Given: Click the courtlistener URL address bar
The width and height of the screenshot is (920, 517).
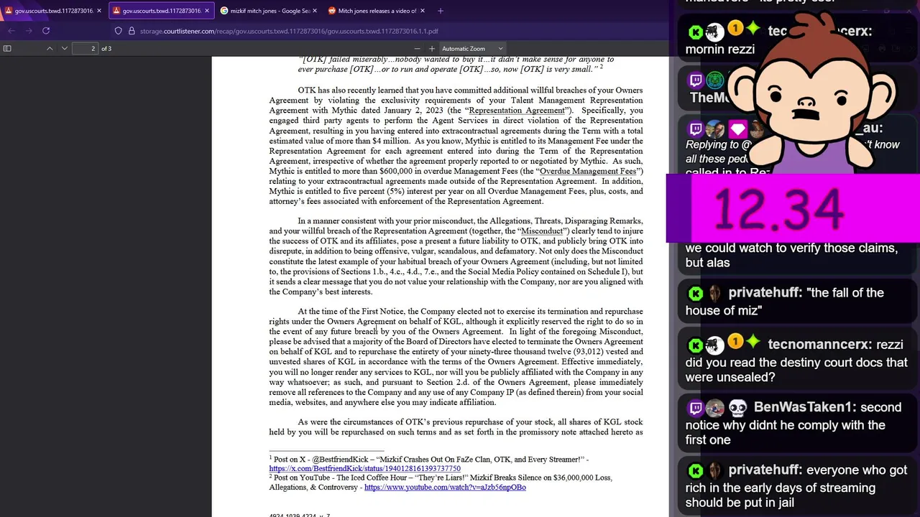Looking at the screenshot, I should (289, 31).
